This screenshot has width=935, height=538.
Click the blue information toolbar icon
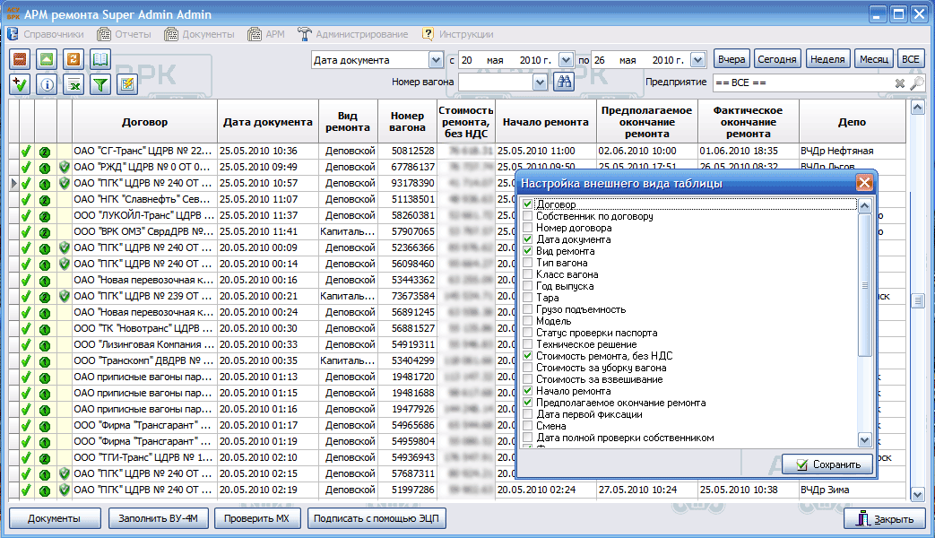tap(47, 84)
